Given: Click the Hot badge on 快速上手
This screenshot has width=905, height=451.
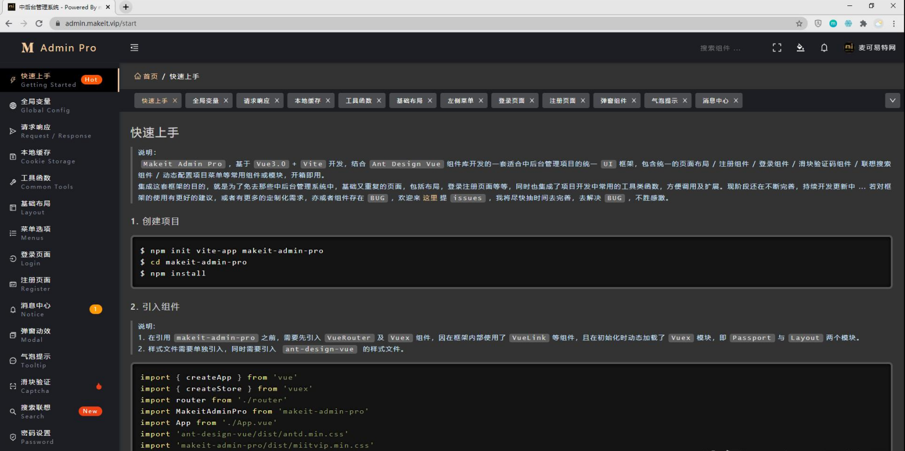Looking at the screenshot, I should pyautogui.click(x=91, y=80).
